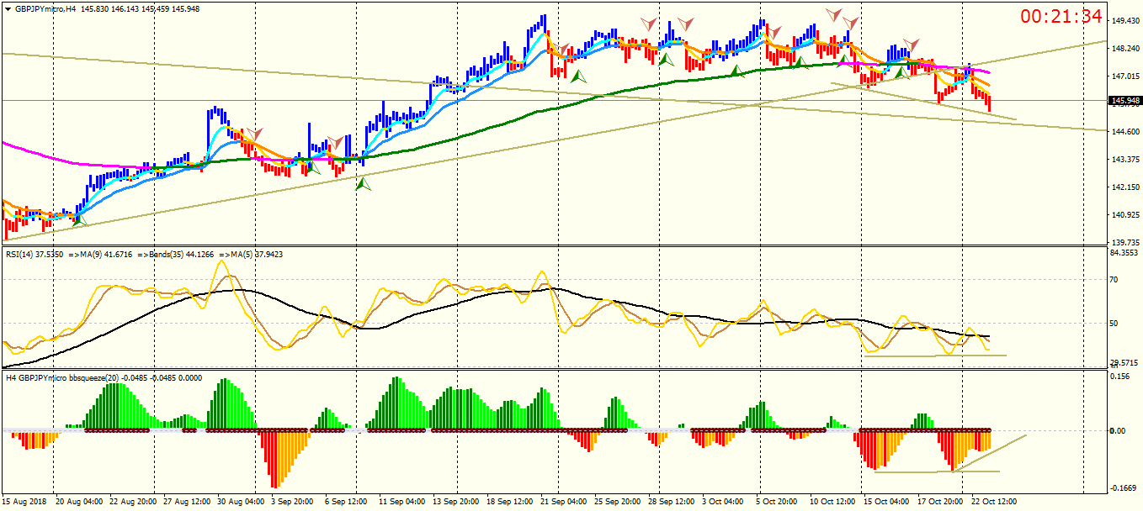
Task: Click the 15 Aug 2018 date label
Action: [25, 502]
